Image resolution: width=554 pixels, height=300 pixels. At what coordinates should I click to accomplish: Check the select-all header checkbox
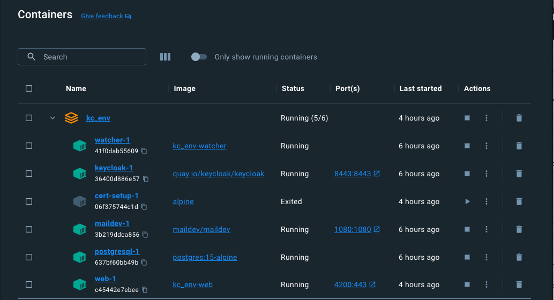(29, 88)
